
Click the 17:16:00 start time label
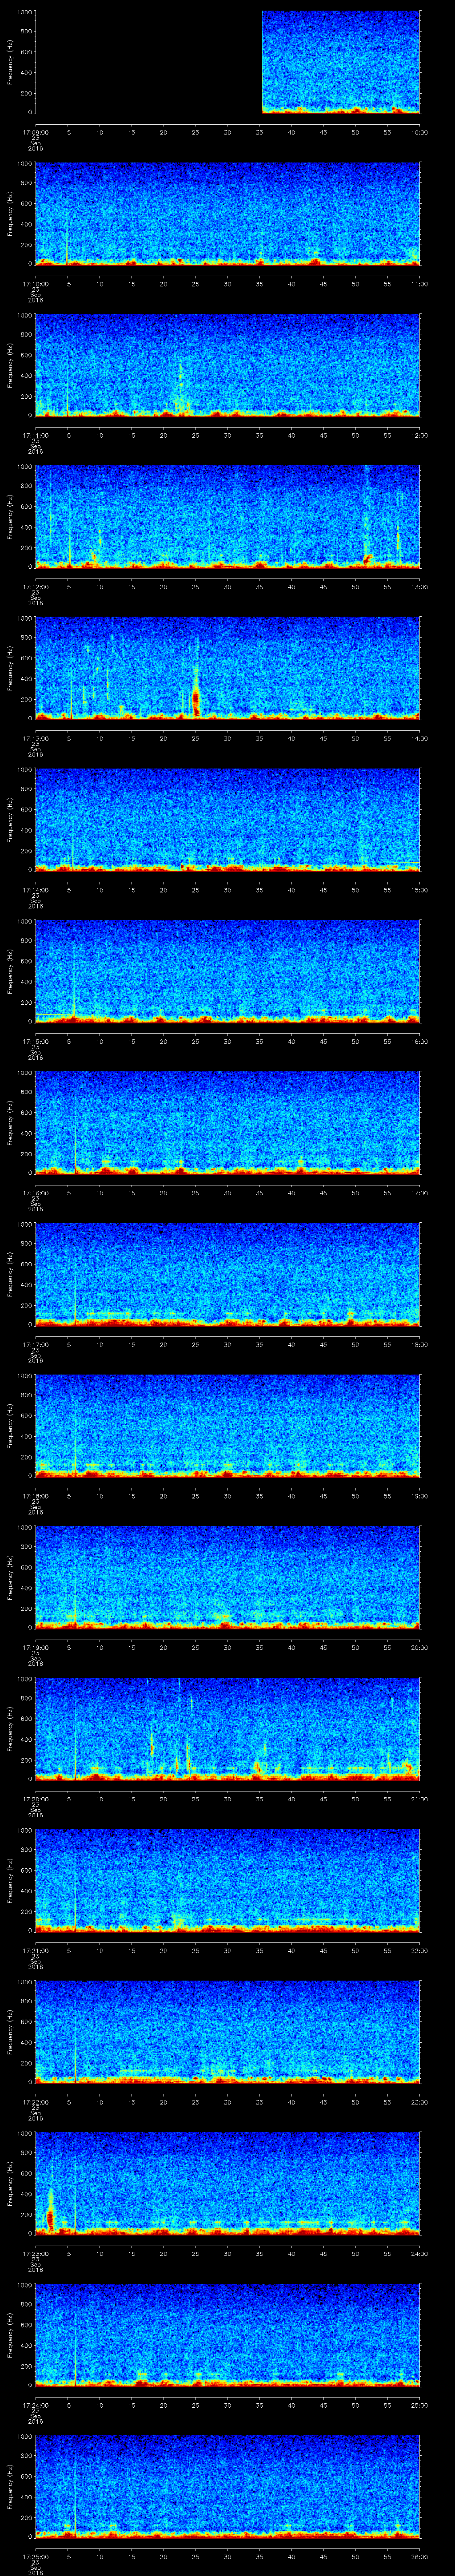(35, 1193)
